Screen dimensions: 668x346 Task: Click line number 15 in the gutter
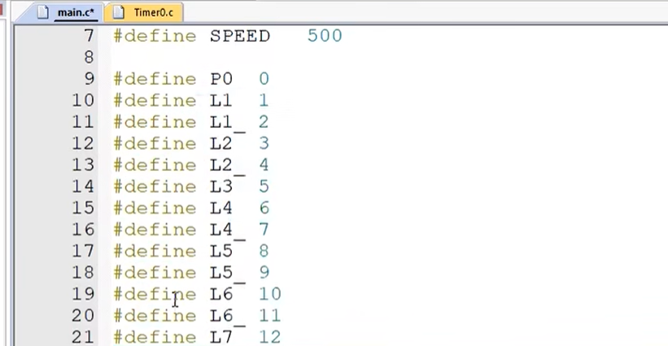pos(83,208)
